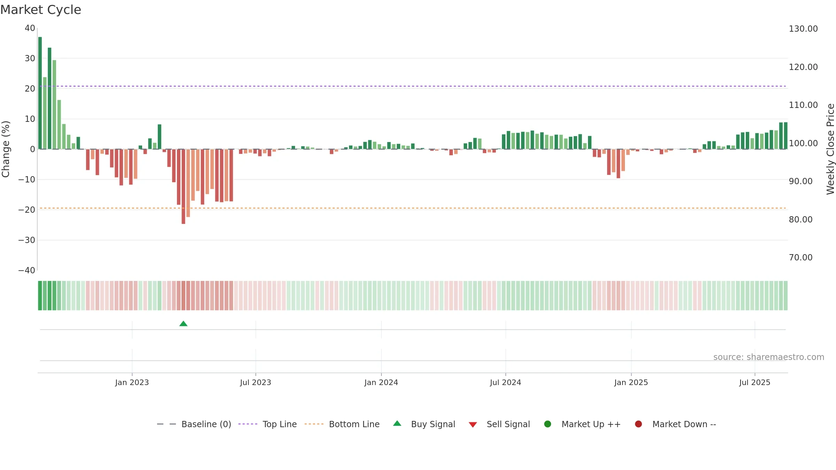Click the dark red Market Down circle icon in the legend
This screenshot has height=470, width=836.
(x=638, y=424)
